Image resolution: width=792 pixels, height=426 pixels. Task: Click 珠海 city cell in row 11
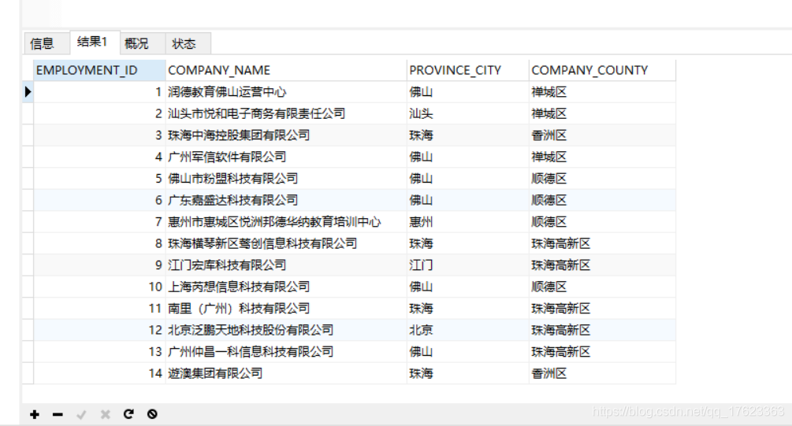tap(468, 309)
